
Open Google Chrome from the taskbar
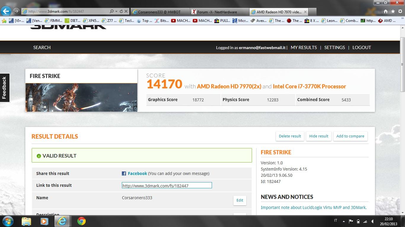pyautogui.click(x=82, y=221)
